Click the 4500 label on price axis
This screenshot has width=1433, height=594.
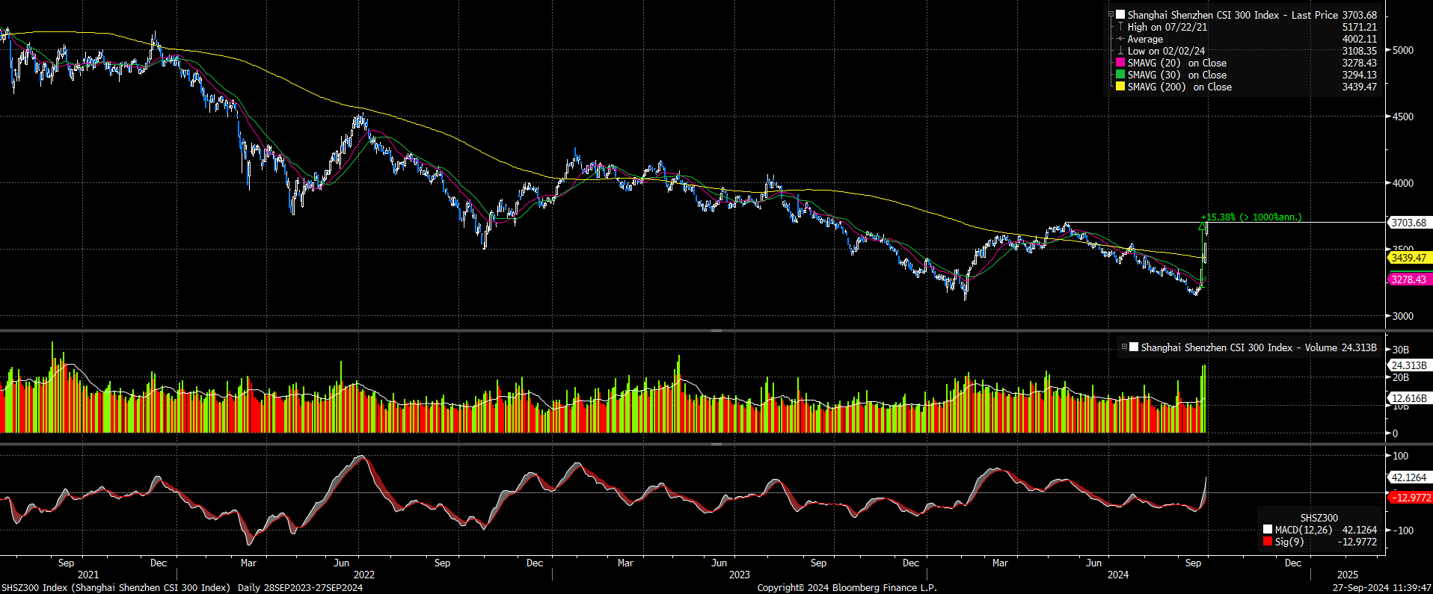pos(1403,117)
